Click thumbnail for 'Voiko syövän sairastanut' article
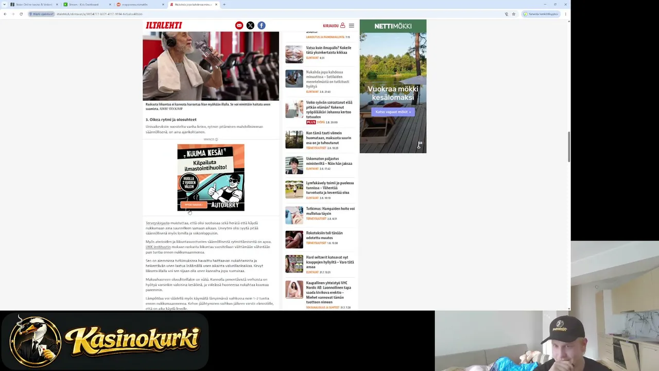This screenshot has height=371, width=659. click(x=294, y=109)
